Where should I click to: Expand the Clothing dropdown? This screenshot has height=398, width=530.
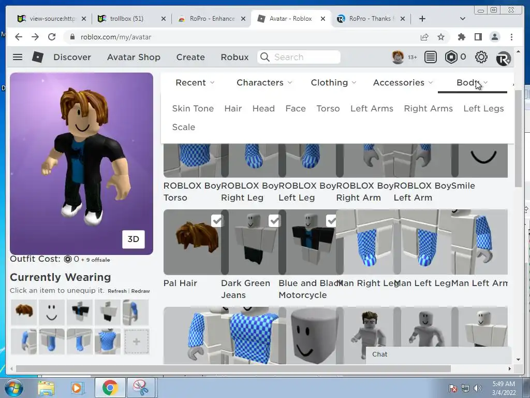pyautogui.click(x=333, y=82)
